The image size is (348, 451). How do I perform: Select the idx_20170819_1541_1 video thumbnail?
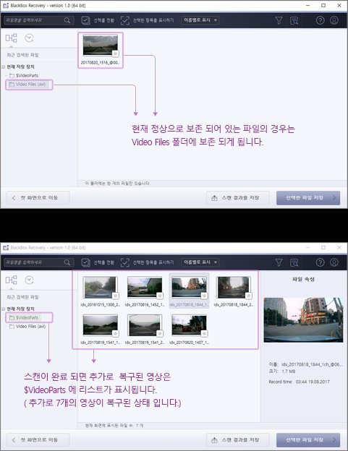click(x=100, y=325)
